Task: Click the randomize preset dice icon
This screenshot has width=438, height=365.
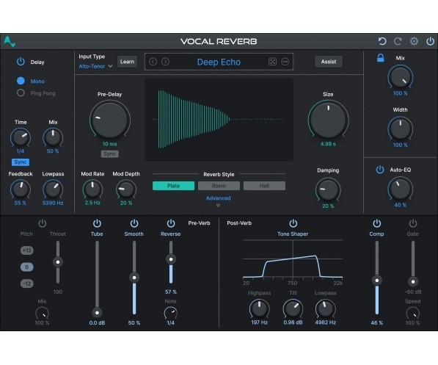Action: (x=272, y=62)
